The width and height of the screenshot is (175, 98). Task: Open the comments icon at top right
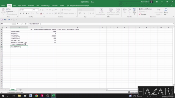pos(172,5)
